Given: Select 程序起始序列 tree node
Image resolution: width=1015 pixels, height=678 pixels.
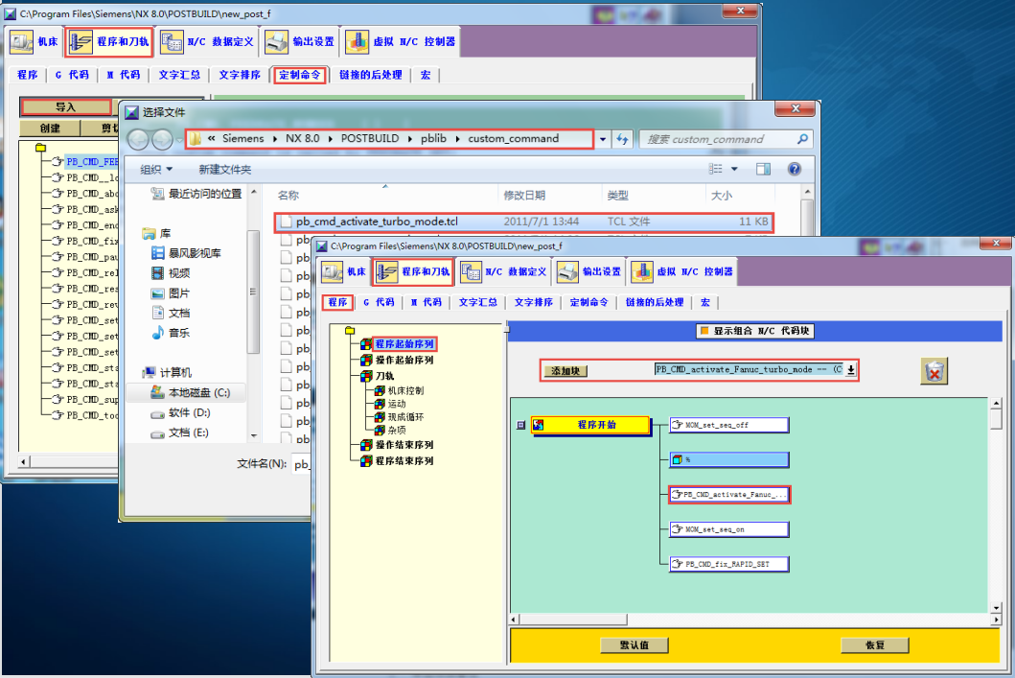Looking at the screenshot, I should point(404,344).
